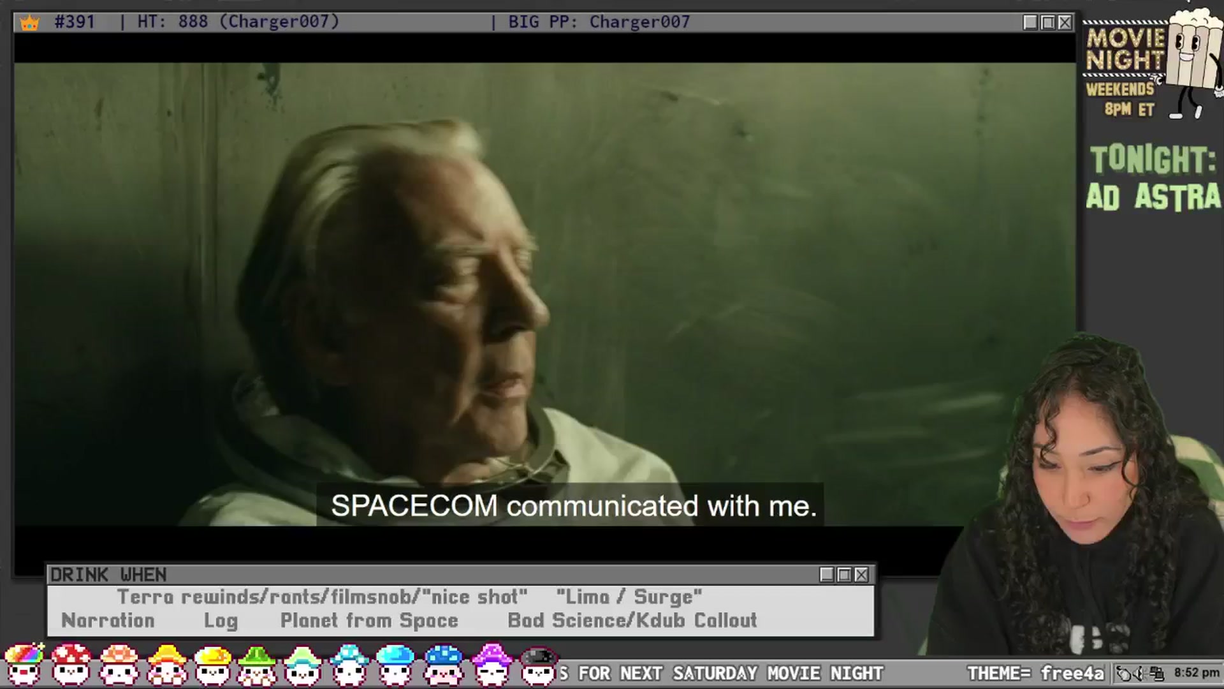The image size is (1224, 689).
Task: Click the 'Bad Science/Kdub Callout' rule
Action: coord(632,621)
